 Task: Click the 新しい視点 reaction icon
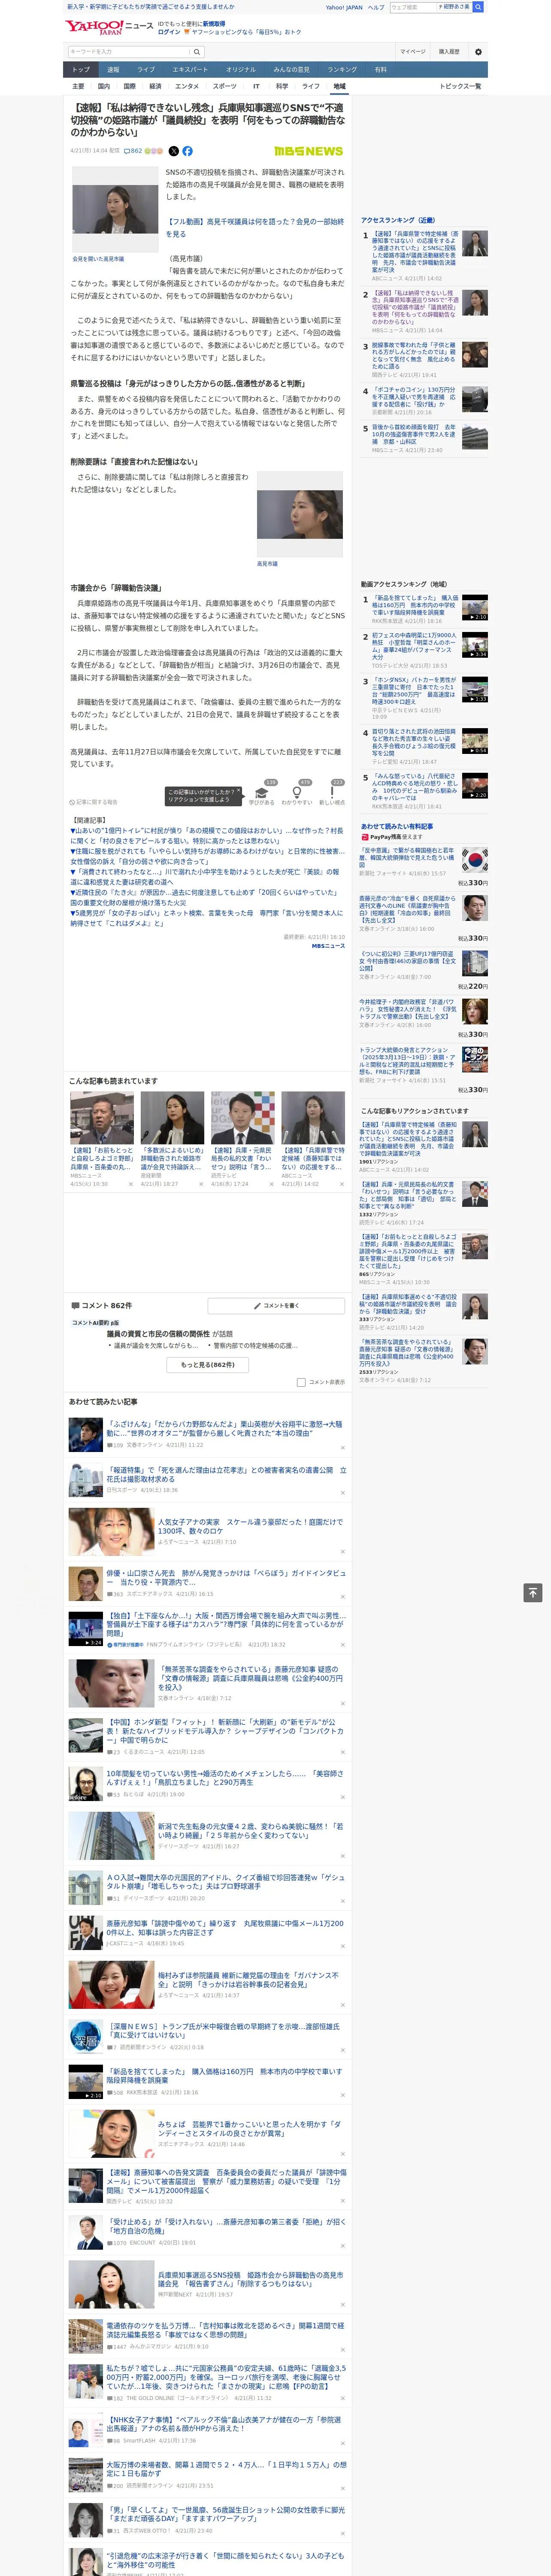click(332, 792)
